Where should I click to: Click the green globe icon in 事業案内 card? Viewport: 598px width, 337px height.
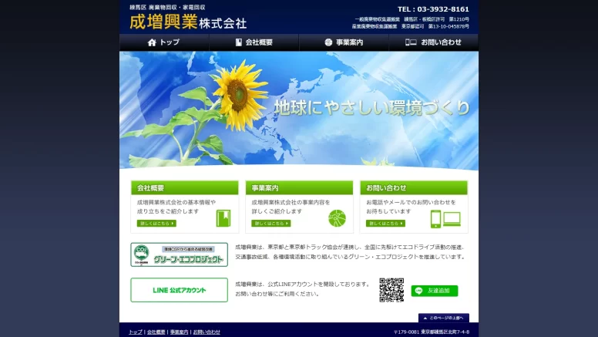pos(337,218)
